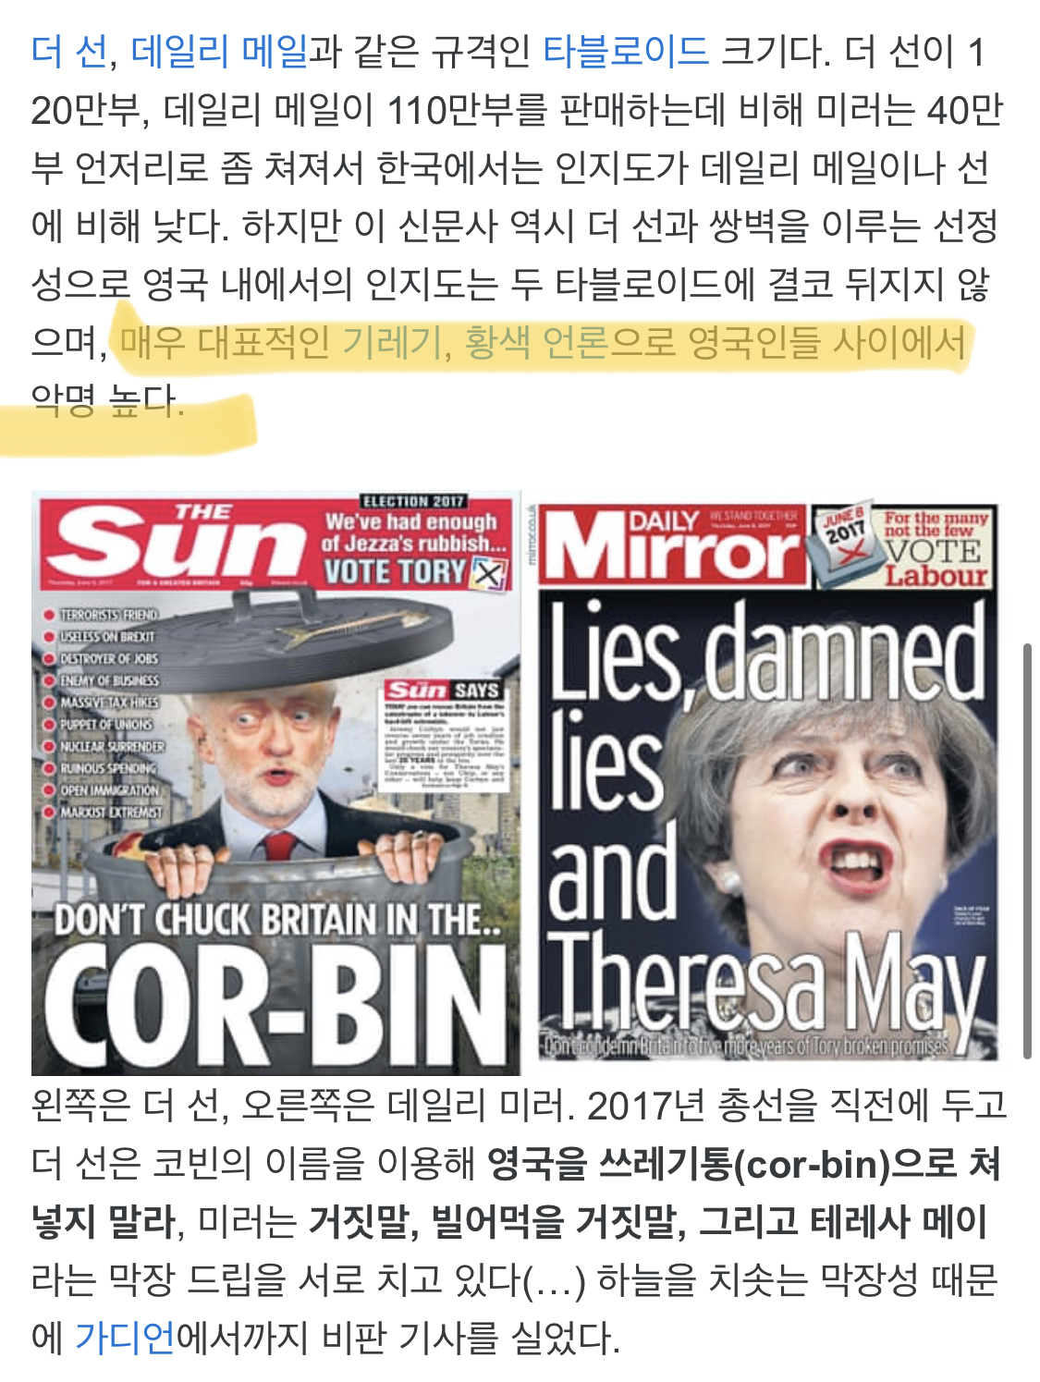Open the 가디언 link
Screen dimensions: 1040x1382
[x=124, y=1339]
